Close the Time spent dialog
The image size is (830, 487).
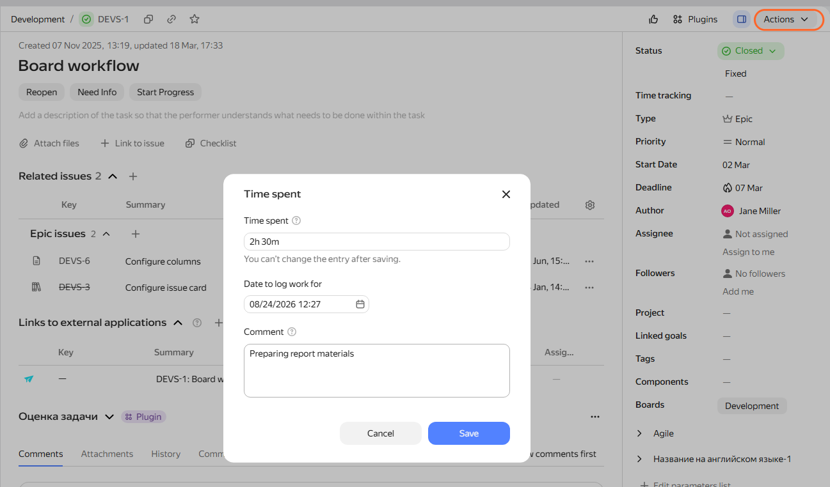coord(506,194)
